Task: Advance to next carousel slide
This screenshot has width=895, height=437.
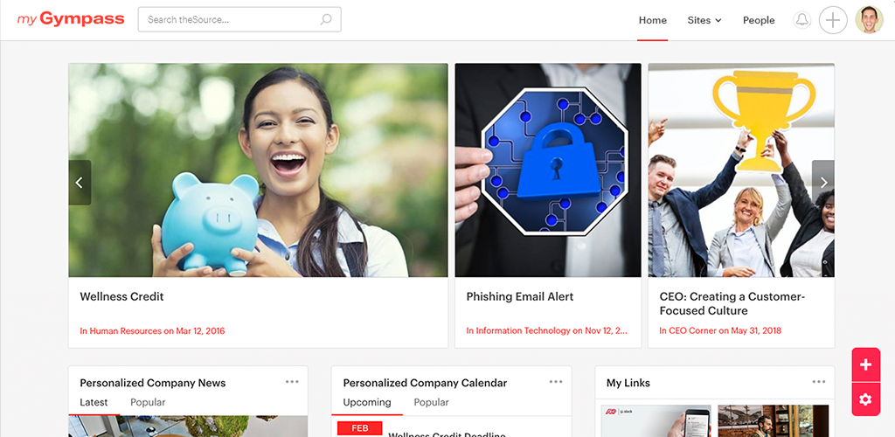Action: click(x=823, y=183)
